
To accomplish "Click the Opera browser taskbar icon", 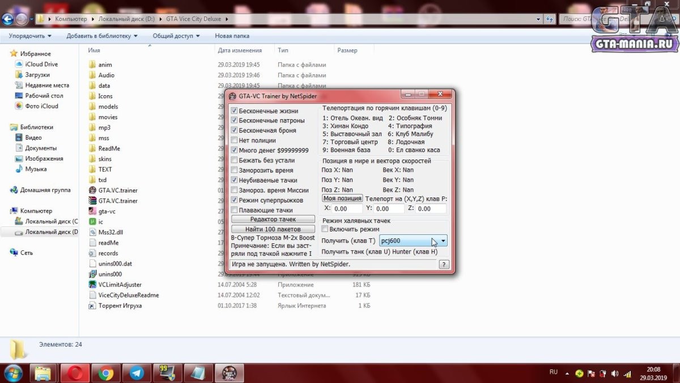I will [x=75, y=373].
